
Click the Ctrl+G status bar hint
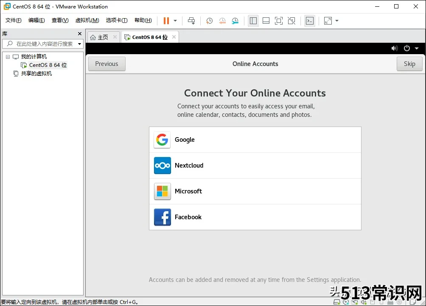70,302
